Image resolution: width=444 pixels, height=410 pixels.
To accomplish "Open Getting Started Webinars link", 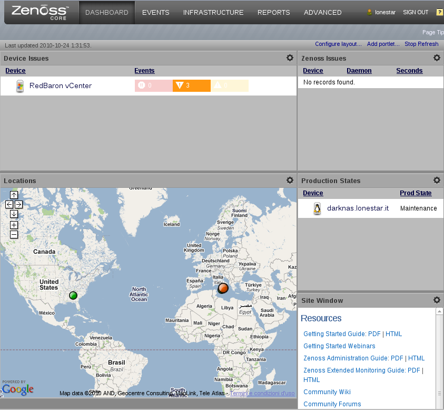I will click(339, 346).
